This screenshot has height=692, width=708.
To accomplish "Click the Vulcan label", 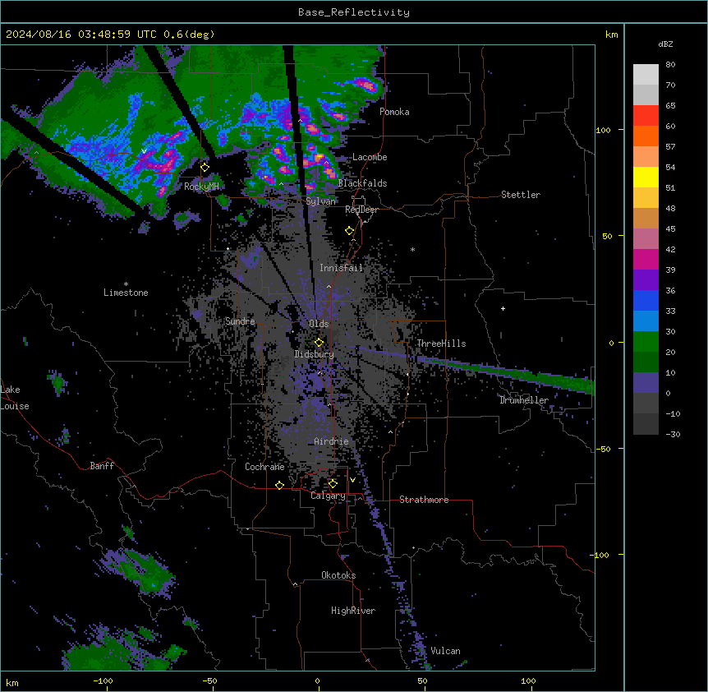I will pyautogui.click(x=445, y=651).
